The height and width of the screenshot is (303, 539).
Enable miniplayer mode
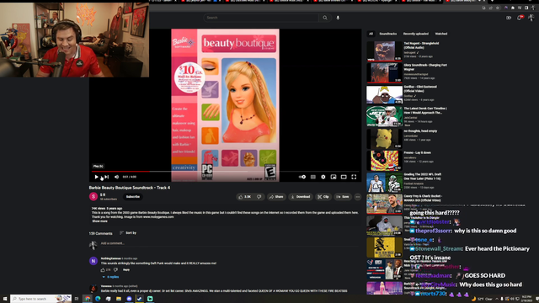coord(334,177)
